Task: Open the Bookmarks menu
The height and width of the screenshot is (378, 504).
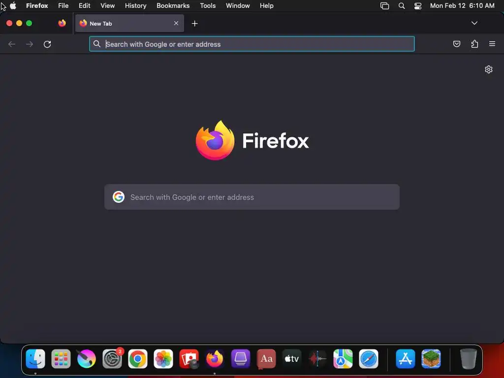Action: (x=173, y=5)
